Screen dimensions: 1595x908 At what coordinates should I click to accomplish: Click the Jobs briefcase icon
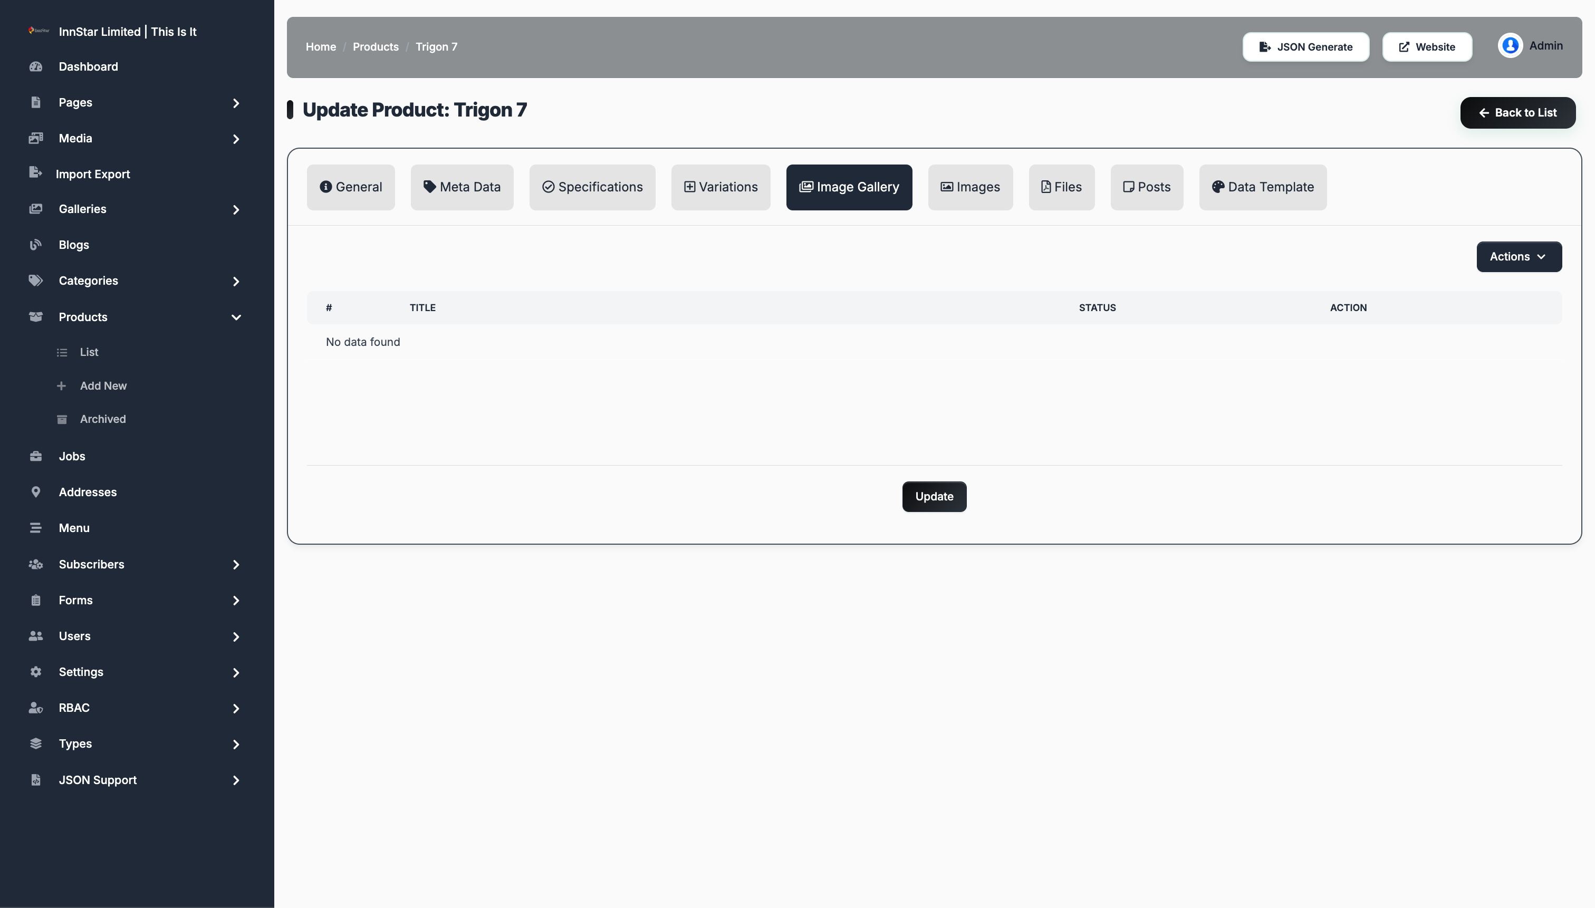[35, 456]
